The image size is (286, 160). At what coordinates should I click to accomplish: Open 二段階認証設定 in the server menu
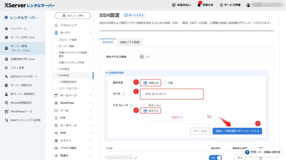[68, 82]
